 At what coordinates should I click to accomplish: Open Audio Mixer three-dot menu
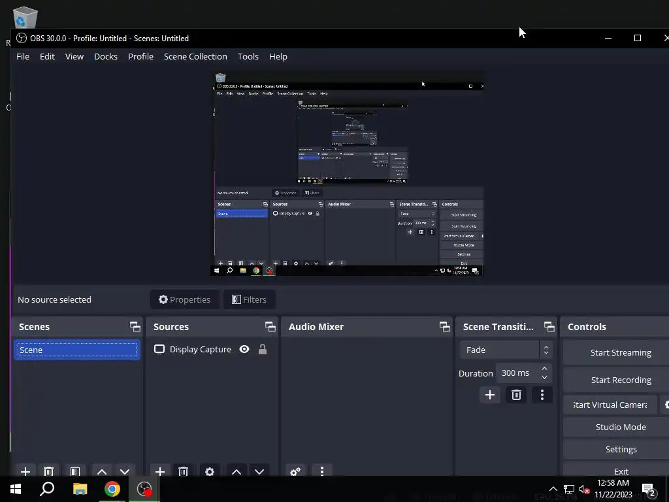pos(321,471)
